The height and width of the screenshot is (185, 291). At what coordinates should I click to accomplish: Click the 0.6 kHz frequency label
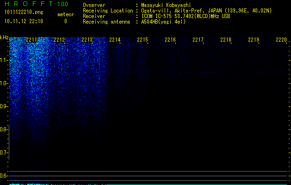4,176
